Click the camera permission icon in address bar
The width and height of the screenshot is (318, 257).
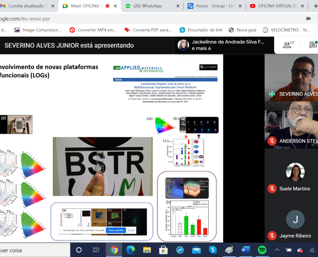309,19
